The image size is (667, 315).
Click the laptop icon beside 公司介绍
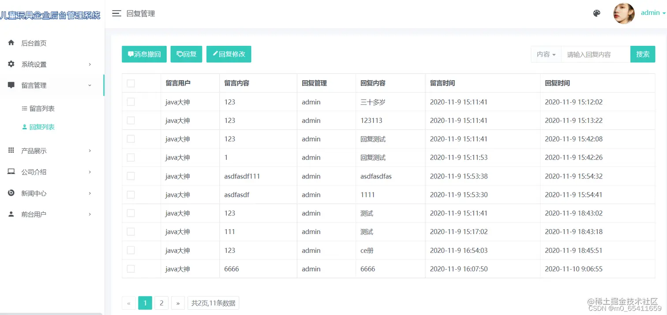tap(11, 171)
